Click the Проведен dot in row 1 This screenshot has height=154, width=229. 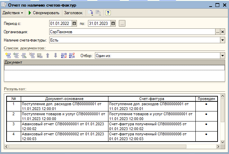click(206, 104)
